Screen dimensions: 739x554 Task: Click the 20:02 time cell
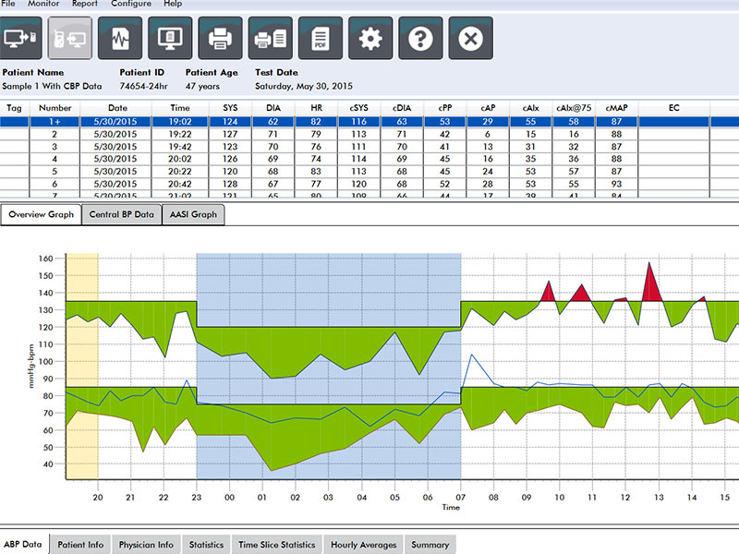tap(180, 159)
